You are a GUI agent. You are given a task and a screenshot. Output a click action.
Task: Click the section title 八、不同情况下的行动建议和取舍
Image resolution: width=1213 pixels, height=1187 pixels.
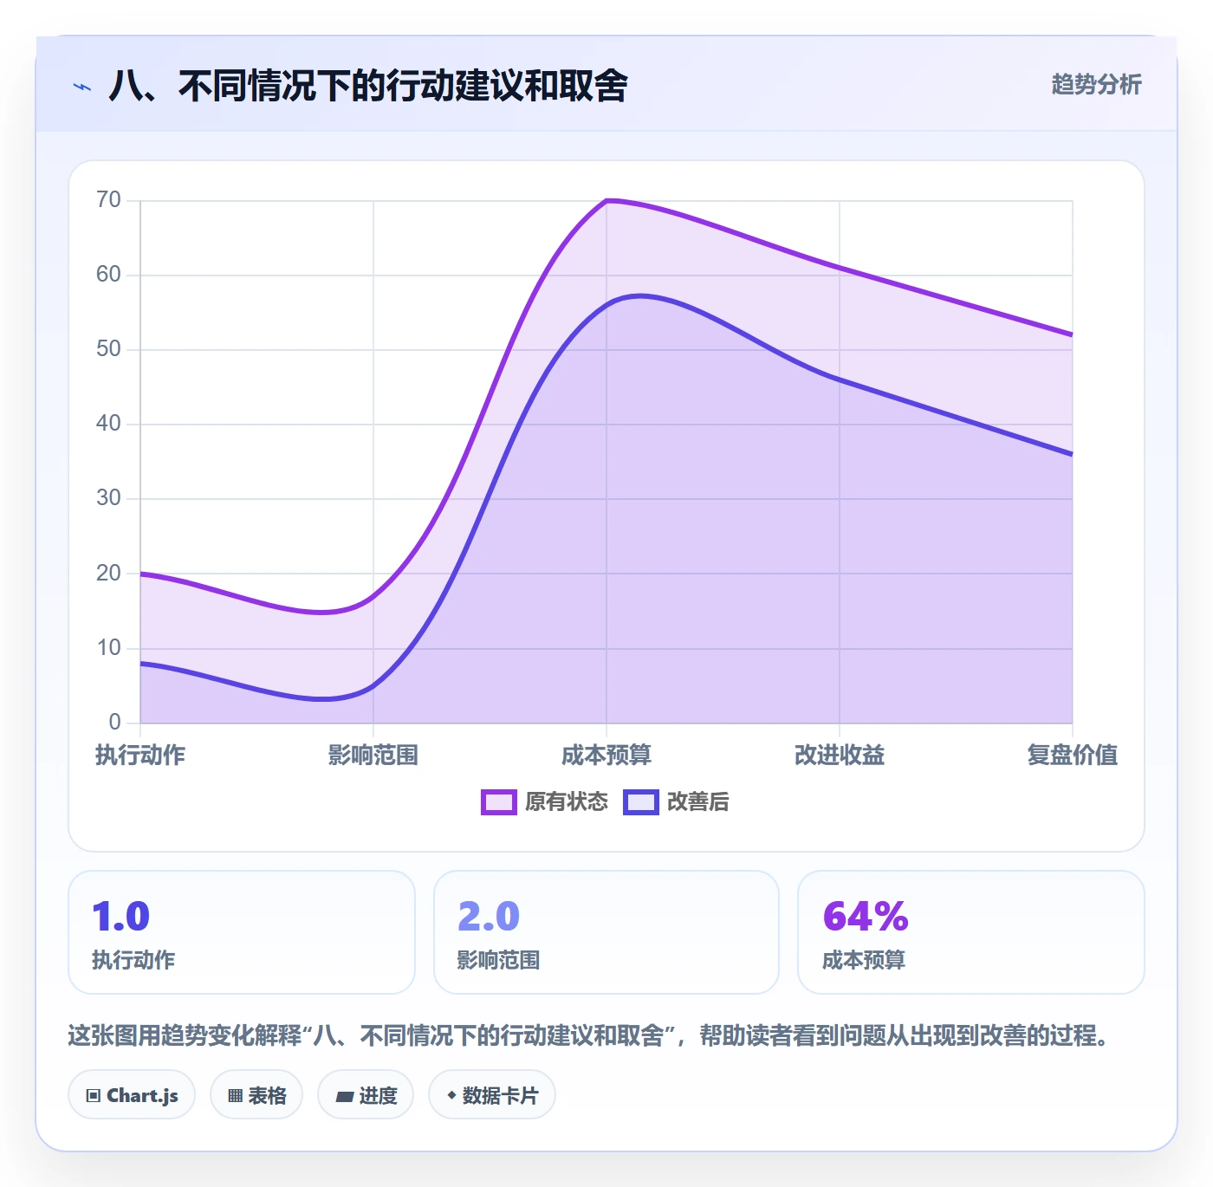tap(368, 86)
